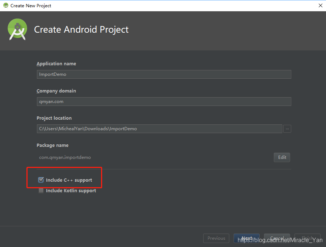Screen dimensions: 326x247
Task: Click the Project location label
Action: tap(54, 118)
